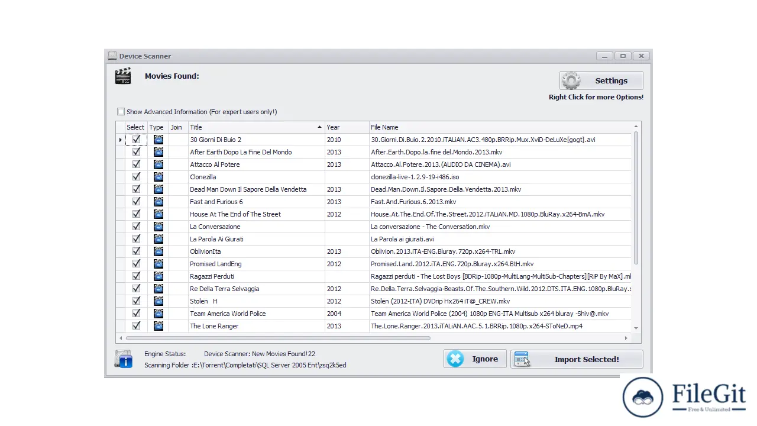Click 'Device Scanner: New Movies Found!22' status
The image size is (757, 426).
coord(260,354)
